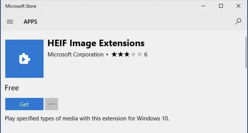
Task: Close the Microsoft Store window
Action: [238, 6]
